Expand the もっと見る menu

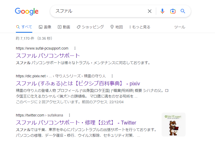(140, 27)
